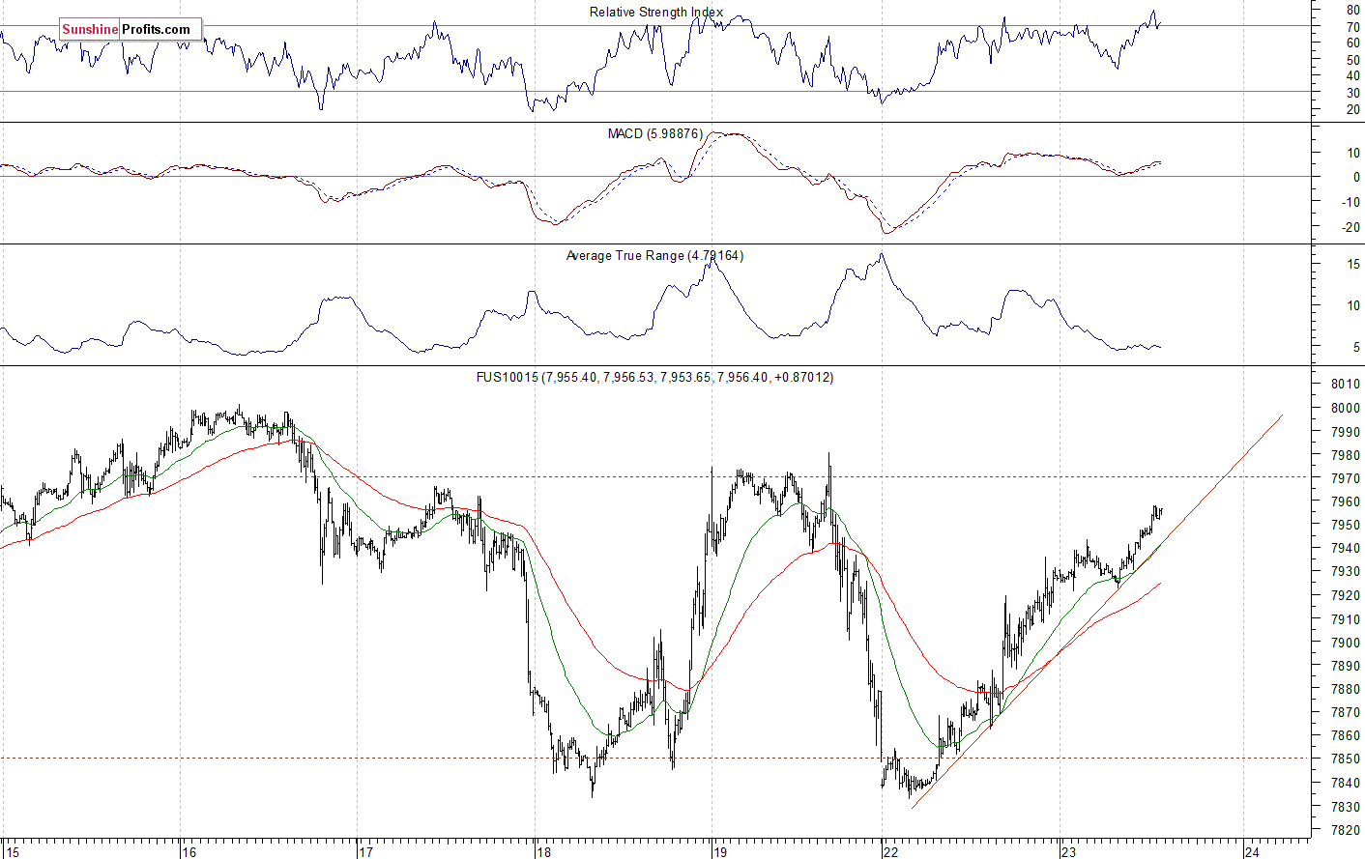Click the SunshineProfits.com logo
This screenshot has width=1365, height=859.
[x=131, y=29]
